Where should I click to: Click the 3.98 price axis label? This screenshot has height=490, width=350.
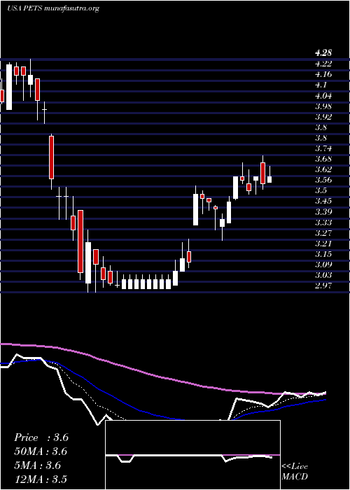click(x=323, y=106)
